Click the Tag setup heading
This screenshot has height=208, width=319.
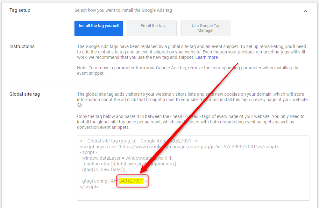tap(20, 10)
